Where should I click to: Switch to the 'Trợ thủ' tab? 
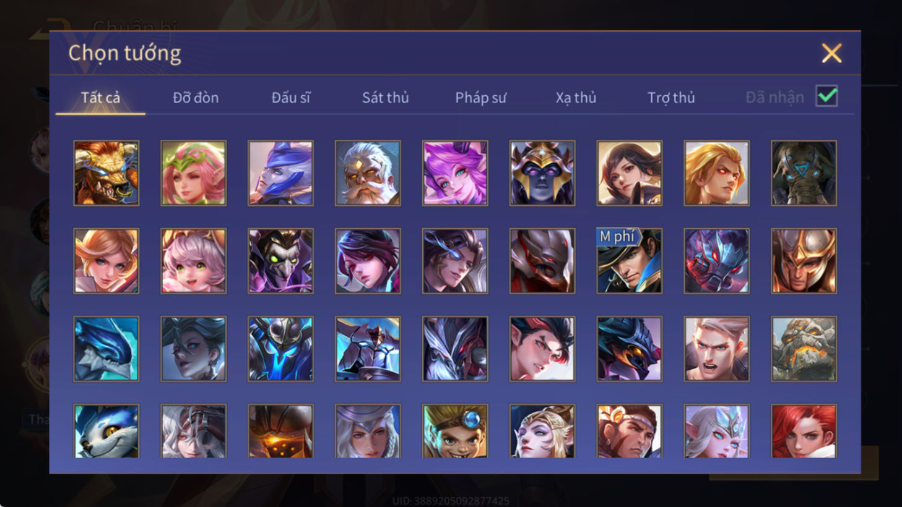671,98
